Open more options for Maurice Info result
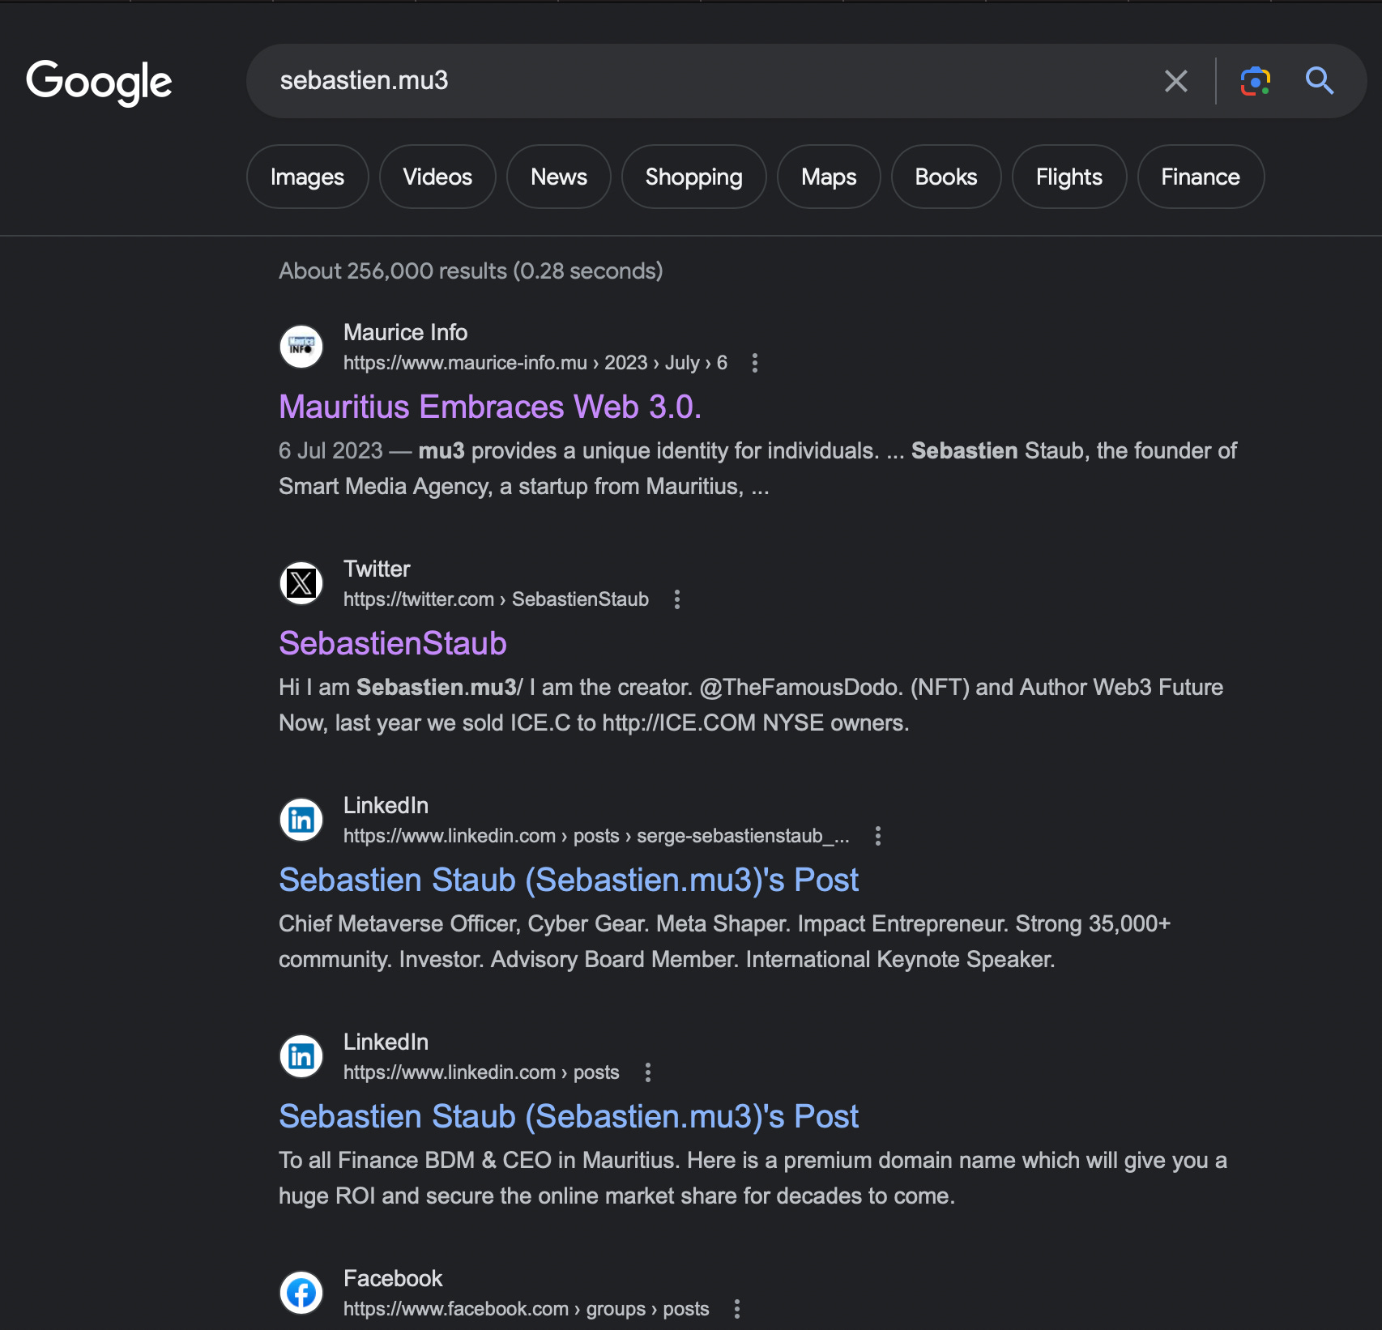The height and width of the screenshot is (1330, 1382). (754, 363)
